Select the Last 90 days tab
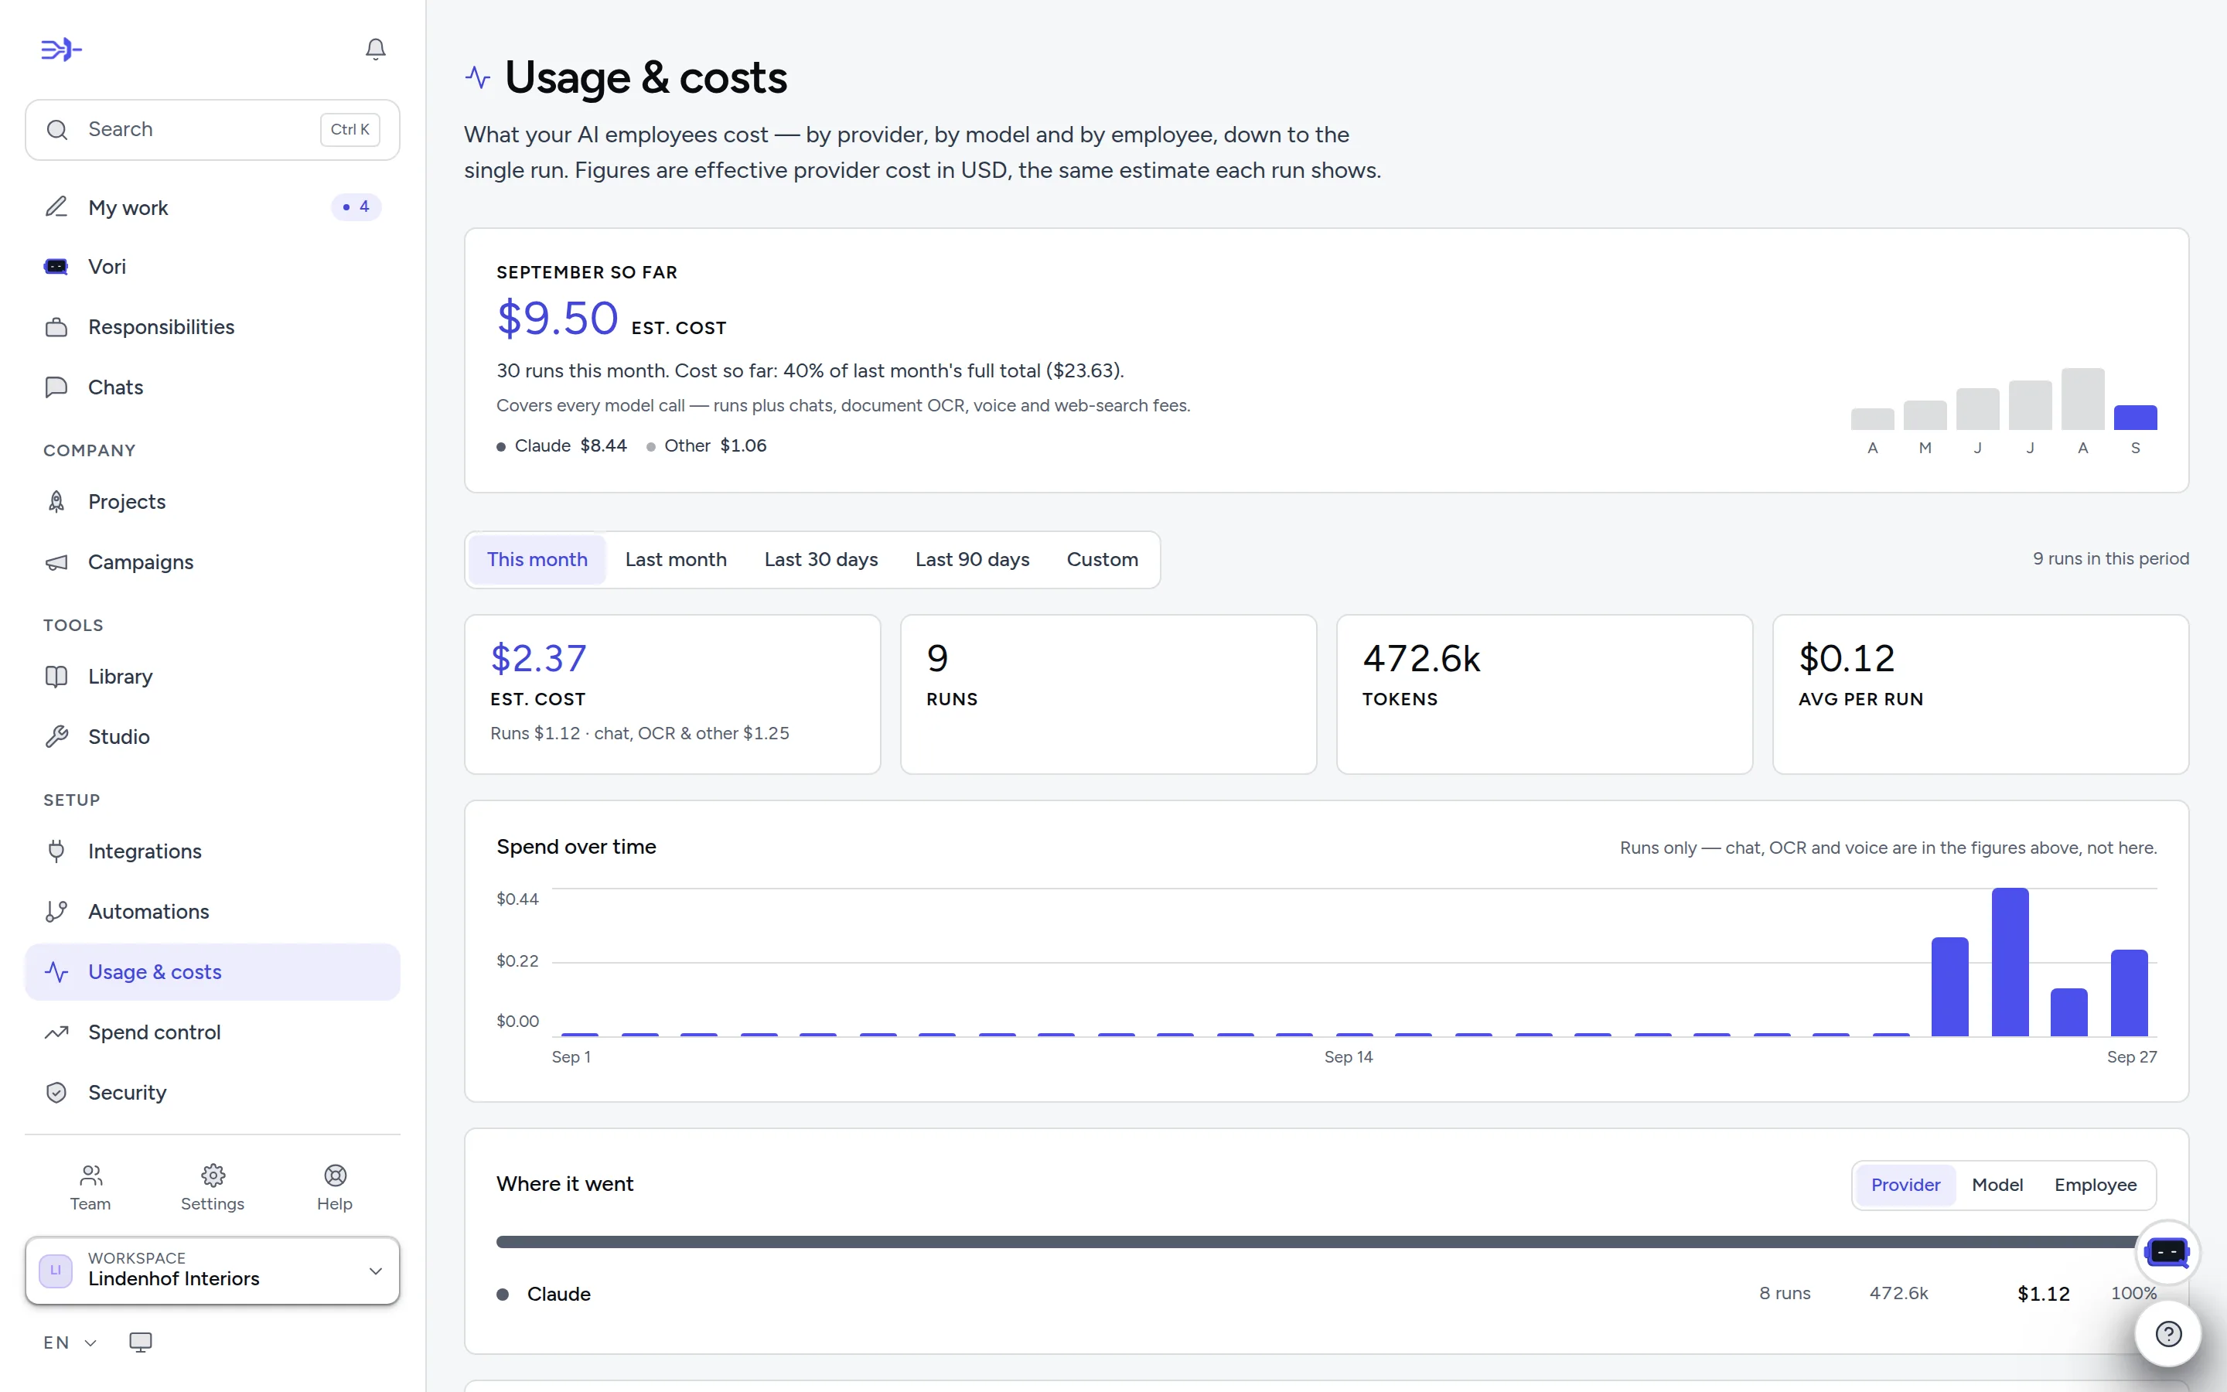2227x1392 pixels. [972, 560]
